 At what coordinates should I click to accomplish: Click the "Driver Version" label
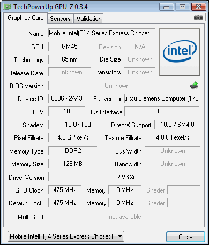coord(26,178)
